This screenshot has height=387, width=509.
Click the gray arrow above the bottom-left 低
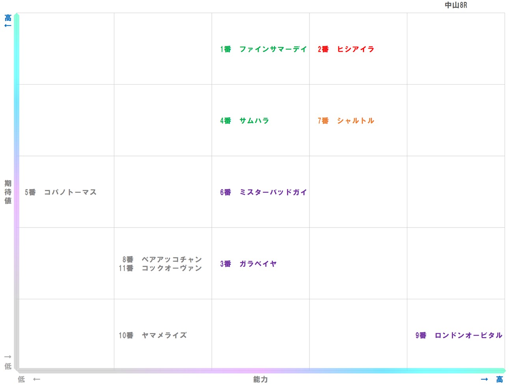[8, 357]
